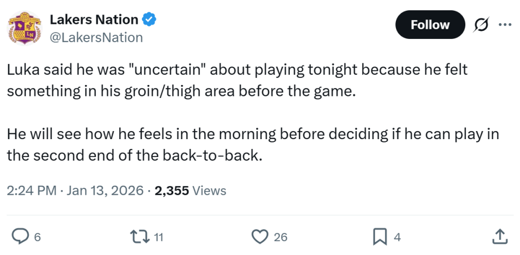
Task: Open the three-dot more options menu
Action: (x=504, y=25)
